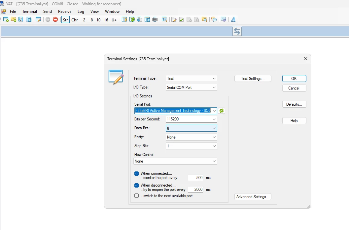Viewport: 349px width, 230px height.
Task: Select the U+ Unicode radix button
Action: tap(114, 20)
